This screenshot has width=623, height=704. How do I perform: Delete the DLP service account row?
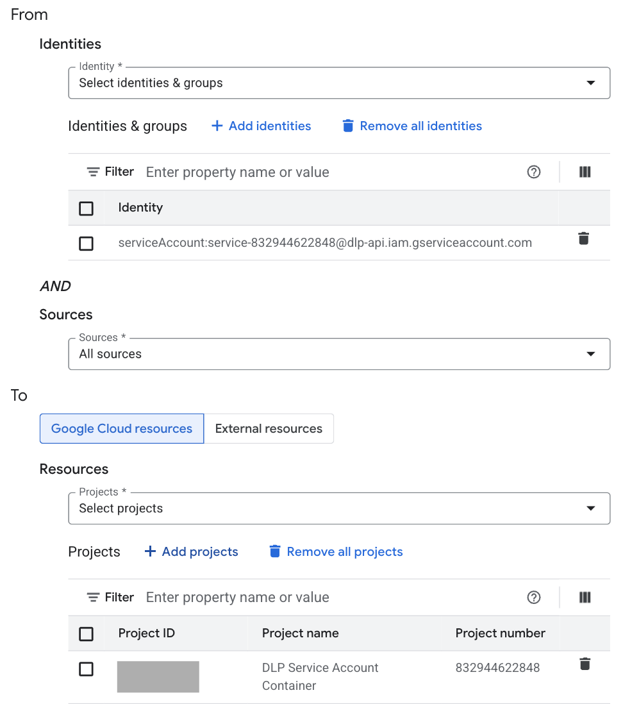coord(583,239)
